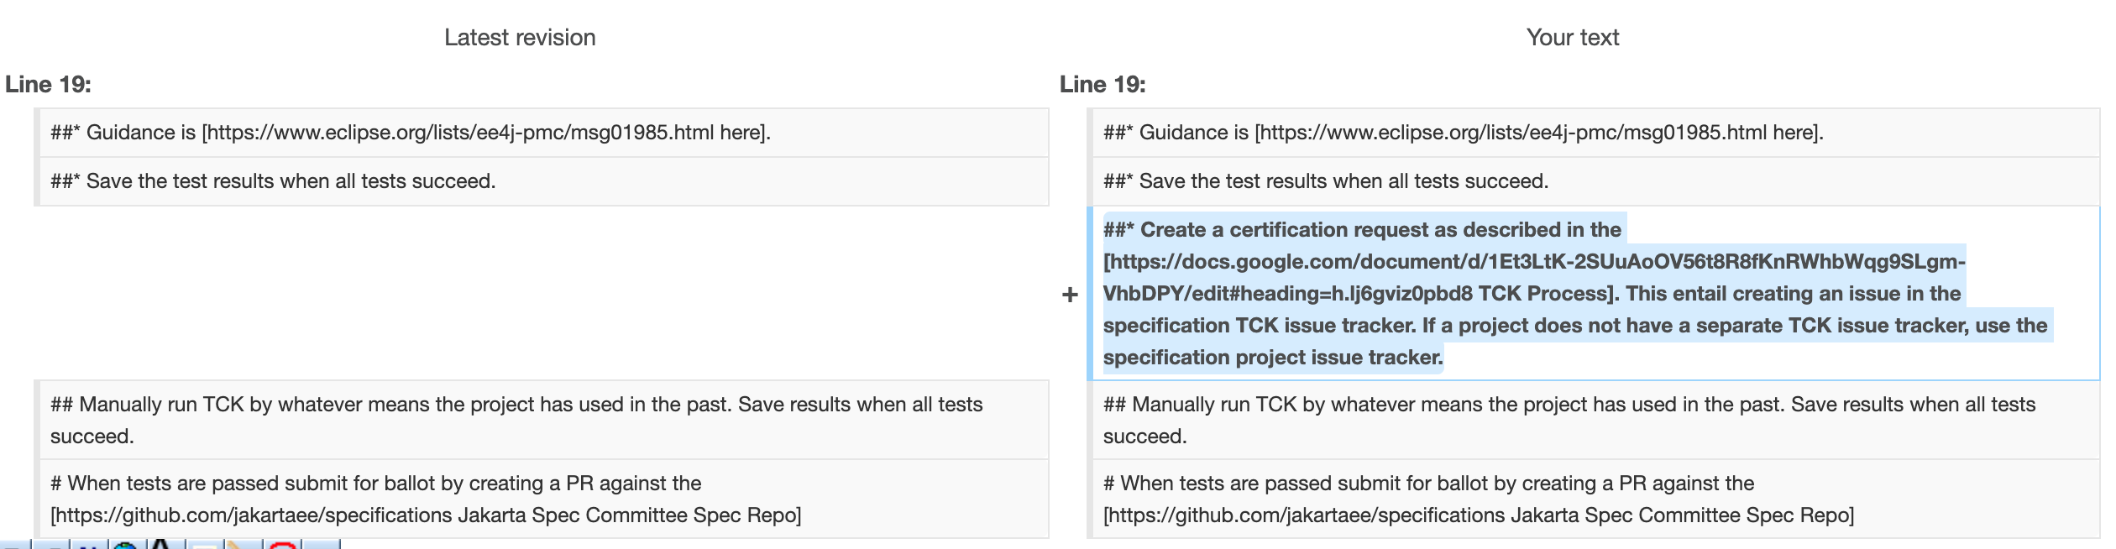Image resolution: width=2116 pixels, height=549 pixels.
Task: Click the eclipse.org URL in Latest revision column
Action: [458, 133]
